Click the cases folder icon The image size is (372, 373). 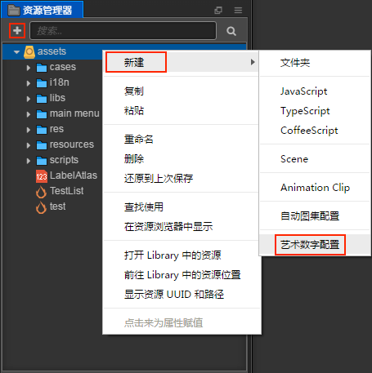coord(42,68)
